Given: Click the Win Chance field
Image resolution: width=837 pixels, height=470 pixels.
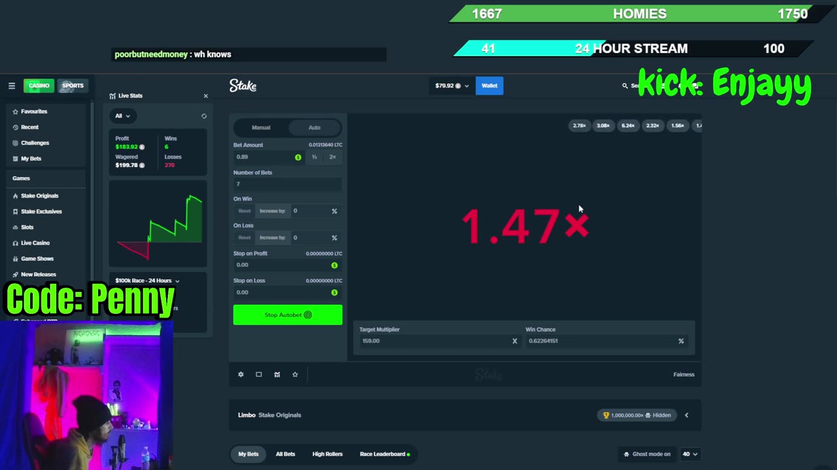Looking at the screenshot, I should point(606,341).
